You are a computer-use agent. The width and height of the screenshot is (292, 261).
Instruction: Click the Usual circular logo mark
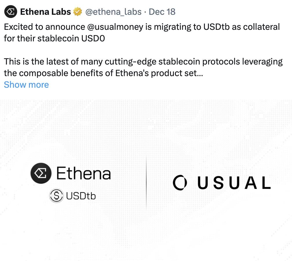[179, 183]
